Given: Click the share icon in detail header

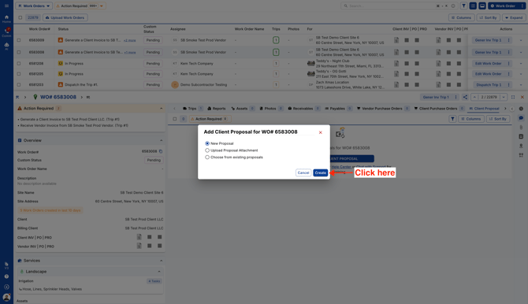Looking at the screenshot, I should [x=465, y=97].
